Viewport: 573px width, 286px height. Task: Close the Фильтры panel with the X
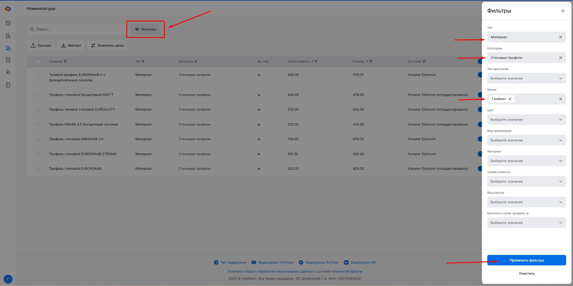tap(563, 11)
